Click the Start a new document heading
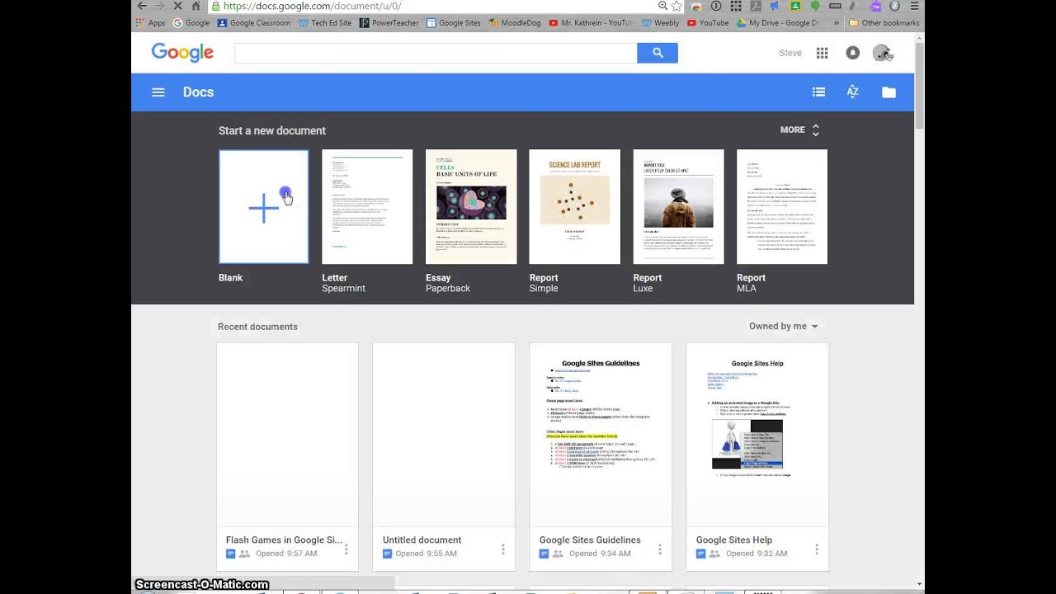The width and height of the screenshot is (1056, 594). click(x=272, y=130)
